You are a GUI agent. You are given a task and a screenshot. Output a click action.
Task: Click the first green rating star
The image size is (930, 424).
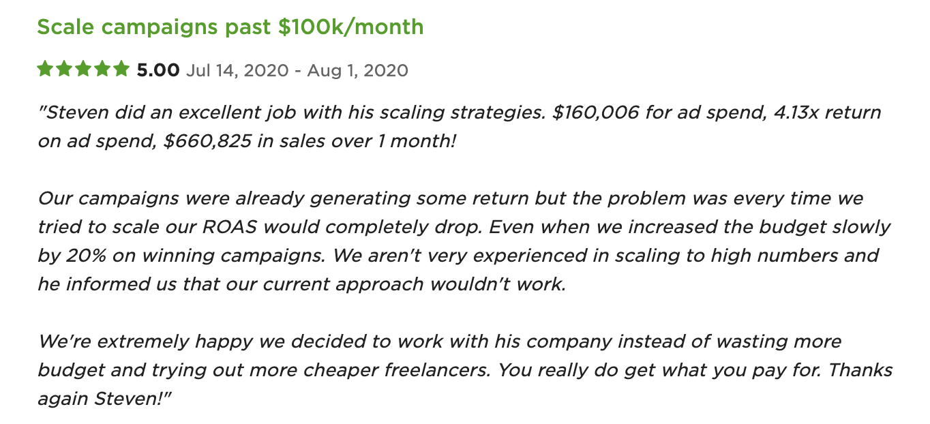[46, 70]
